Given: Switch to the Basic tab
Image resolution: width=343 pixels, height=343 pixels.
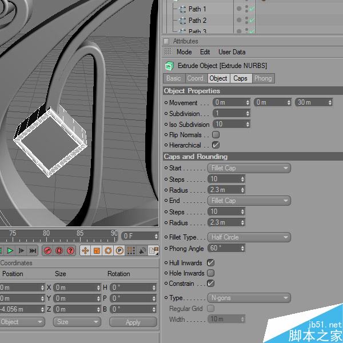Looking at the screenshot, I should [174, 78].
